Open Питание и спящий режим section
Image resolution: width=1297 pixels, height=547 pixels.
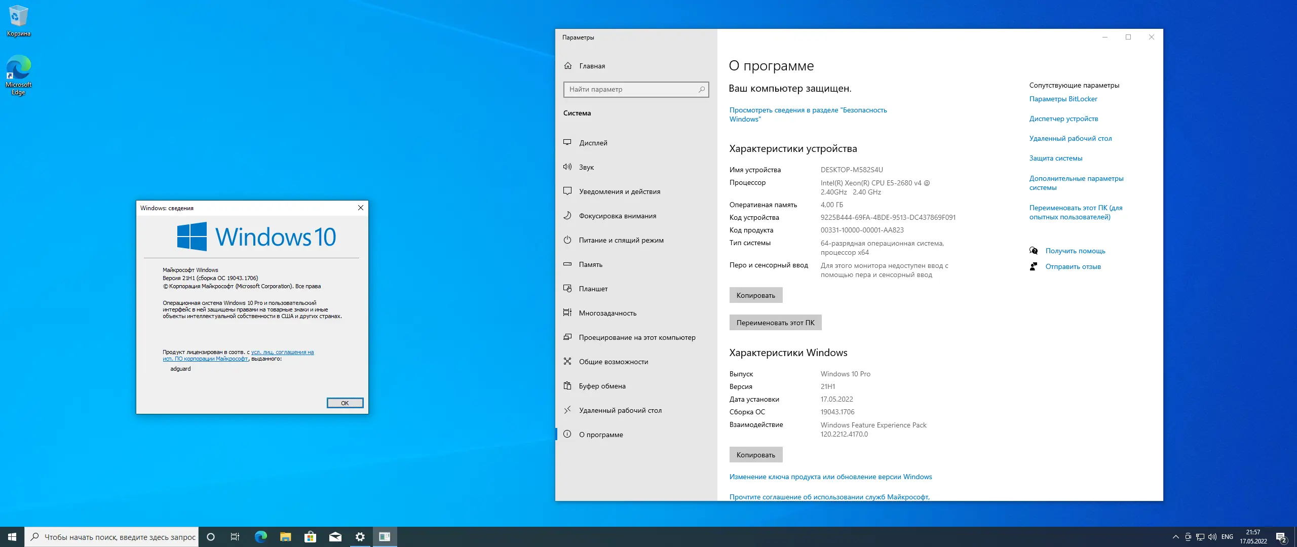coord(620,240)
